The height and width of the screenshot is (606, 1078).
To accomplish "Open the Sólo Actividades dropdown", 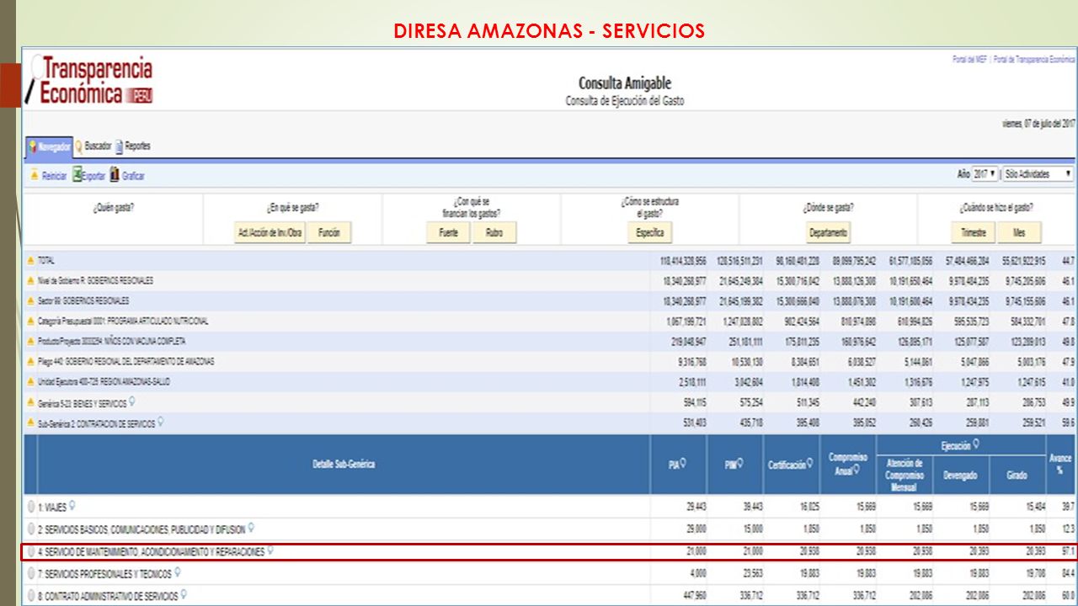I will (1038, 174).
